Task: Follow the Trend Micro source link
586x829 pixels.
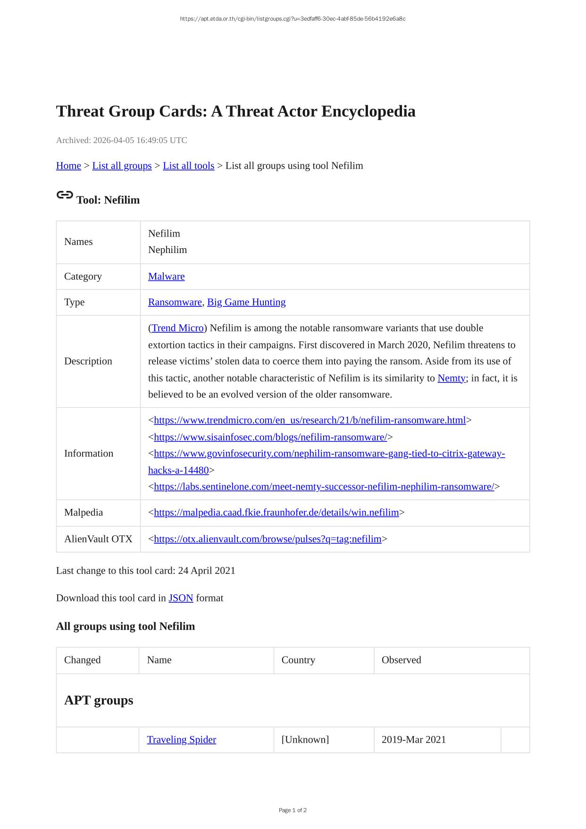Action: [x=177, y=328]
